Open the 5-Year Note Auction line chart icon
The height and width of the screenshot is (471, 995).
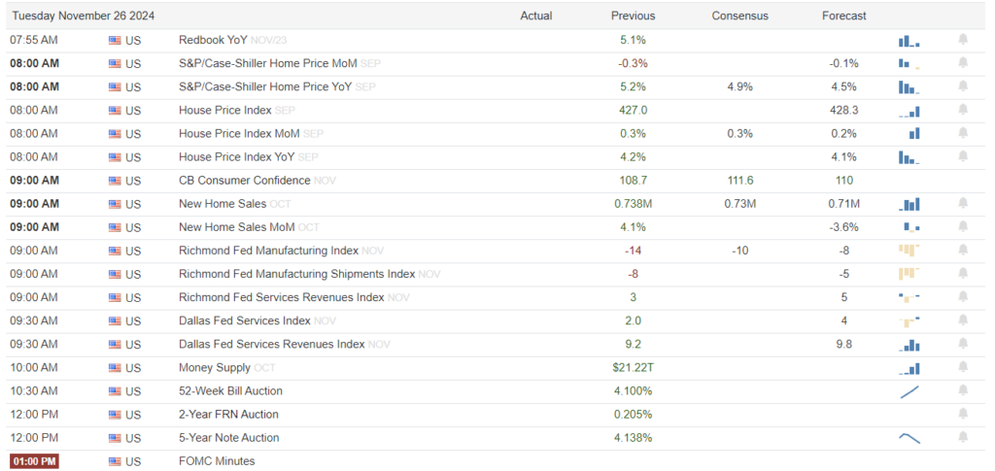(909, 438)
